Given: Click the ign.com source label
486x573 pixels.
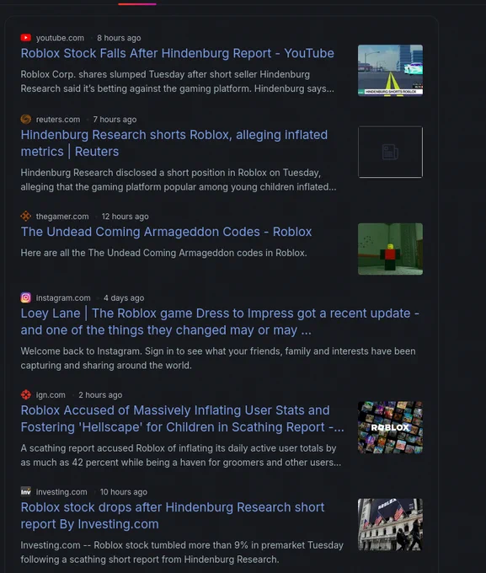Looking at the screenshot, I should coord(51,395).
